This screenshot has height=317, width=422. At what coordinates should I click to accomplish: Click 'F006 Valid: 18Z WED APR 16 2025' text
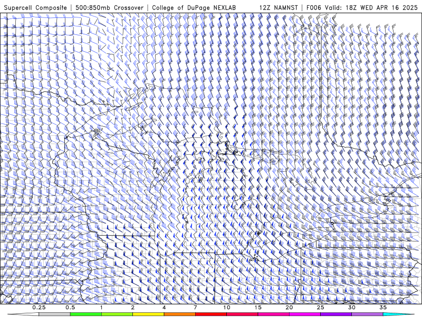362,8
